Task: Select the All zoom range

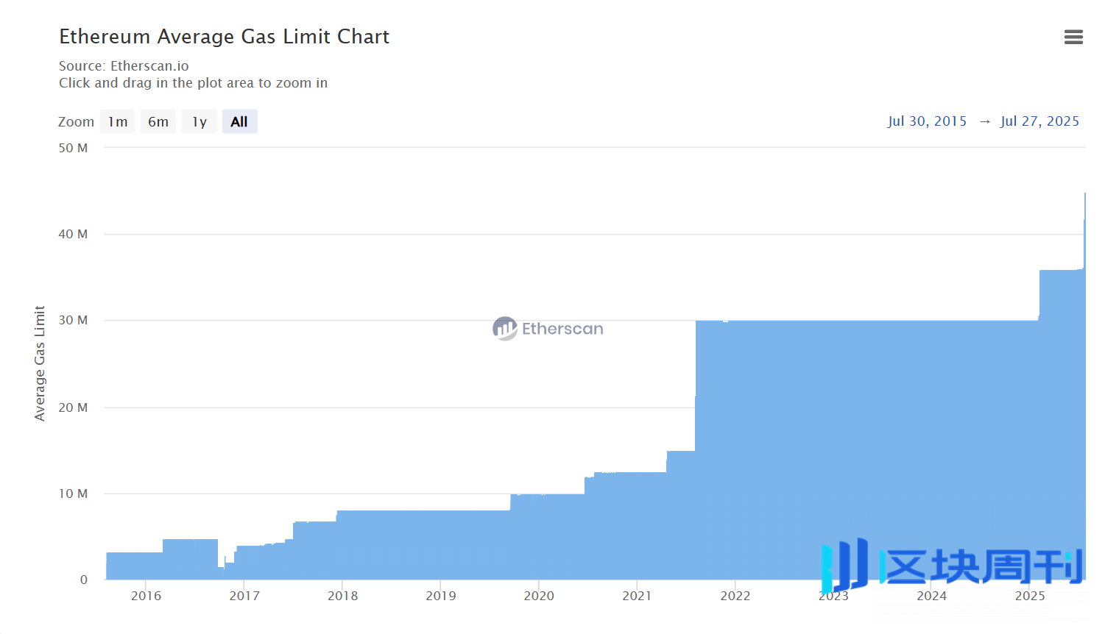Action: point(239,121)
